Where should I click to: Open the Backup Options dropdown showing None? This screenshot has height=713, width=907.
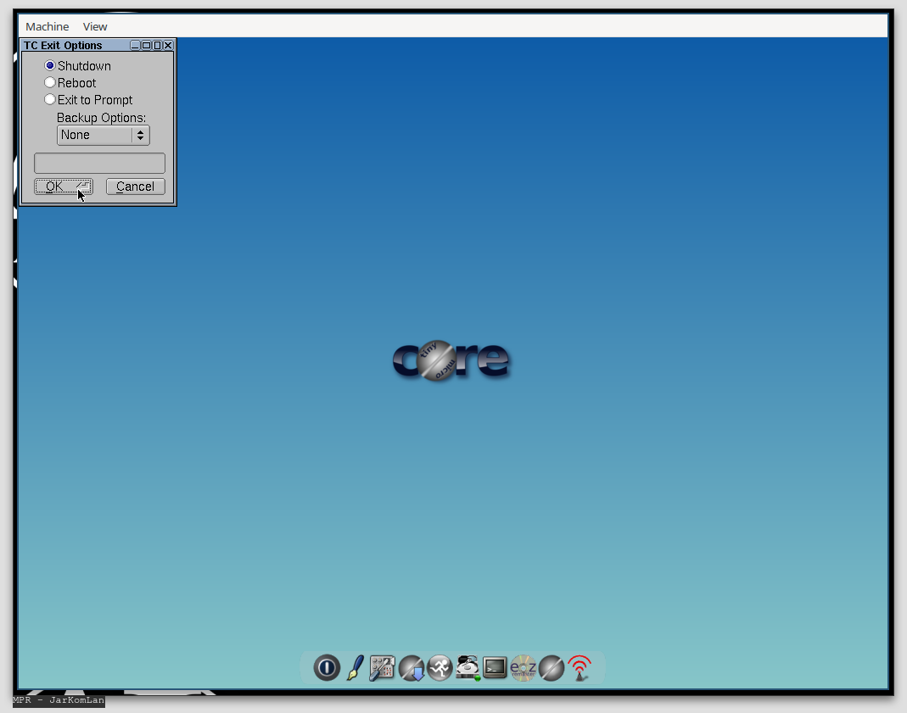(x=103, y=135)
